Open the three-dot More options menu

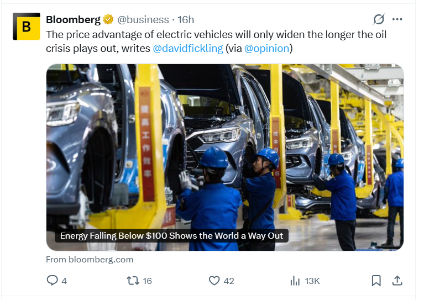[x=397, y=19]
